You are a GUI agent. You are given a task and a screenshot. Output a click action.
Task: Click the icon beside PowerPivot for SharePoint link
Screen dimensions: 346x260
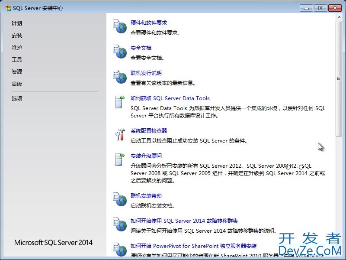click(120, 250)
